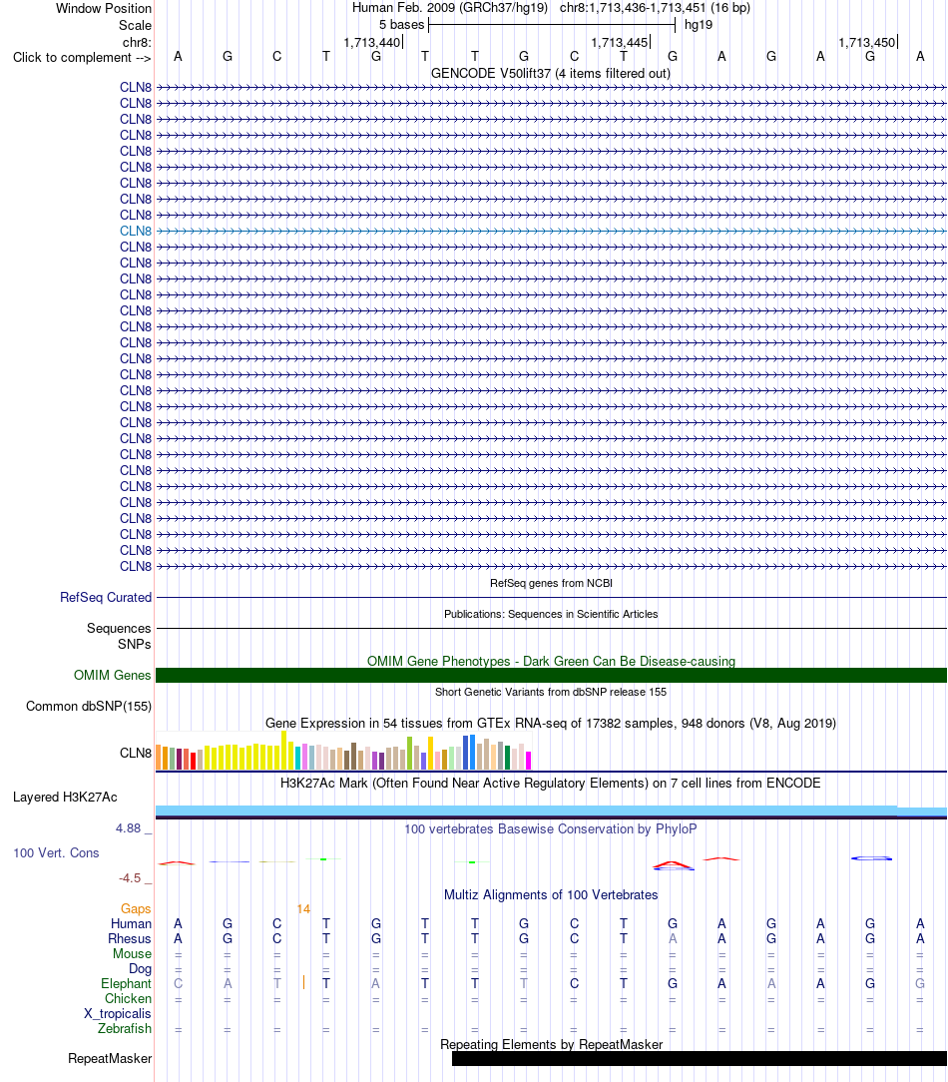Screen dimensions: 948x1082
Task: Click the 'X_tropicalis' alignment row label
Action: 118,1014
